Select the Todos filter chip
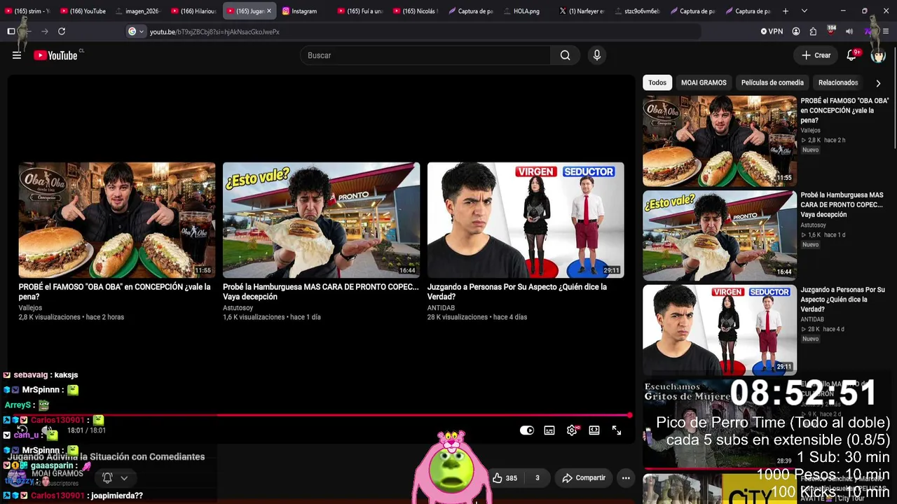 [657, 83]
